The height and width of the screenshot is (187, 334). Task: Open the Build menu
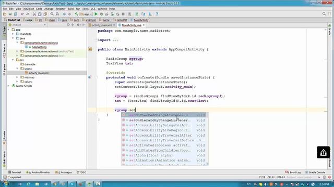[x=70, y=9]
